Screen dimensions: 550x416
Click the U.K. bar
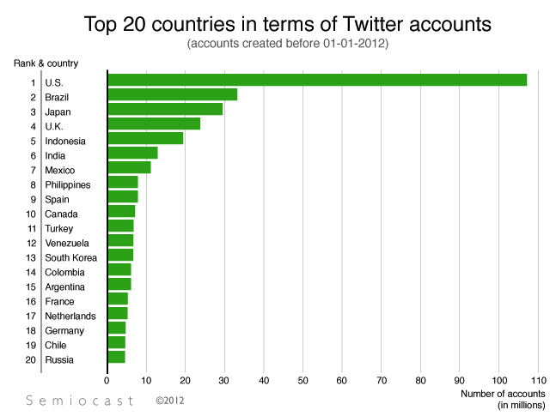[x=154, y=124]
